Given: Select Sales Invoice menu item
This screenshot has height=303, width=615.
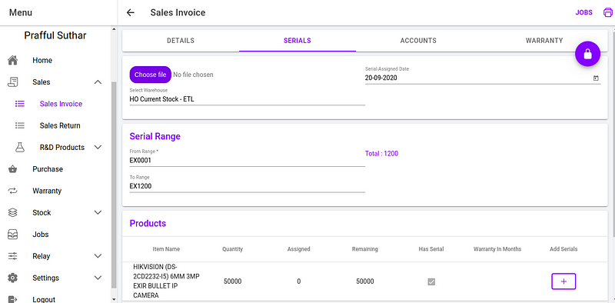Looking at the screenshot, I should coord(61,104).
